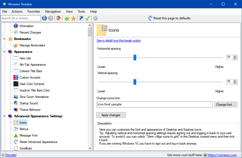Open the Navigation menu
242x158 pixels.
[x=53, y=11]
